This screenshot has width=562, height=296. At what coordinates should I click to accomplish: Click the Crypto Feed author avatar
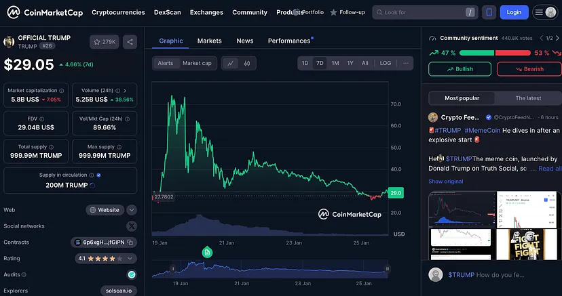(x=433, y=117)
